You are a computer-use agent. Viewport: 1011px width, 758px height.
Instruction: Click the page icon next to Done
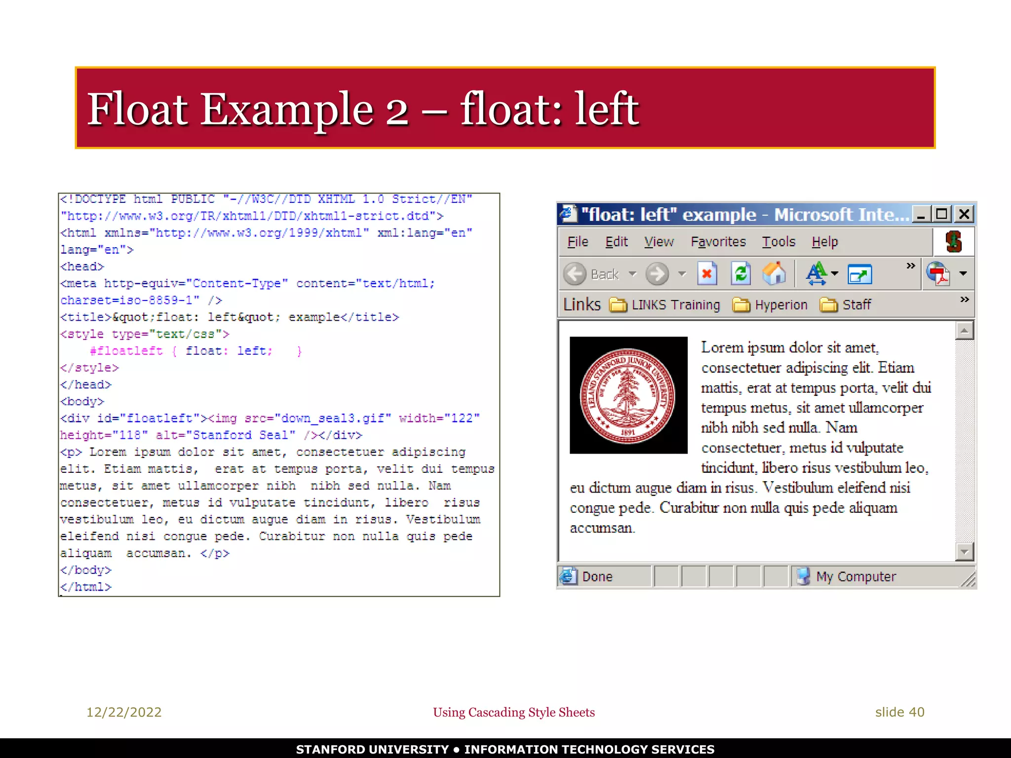click(x=568, y=576)
